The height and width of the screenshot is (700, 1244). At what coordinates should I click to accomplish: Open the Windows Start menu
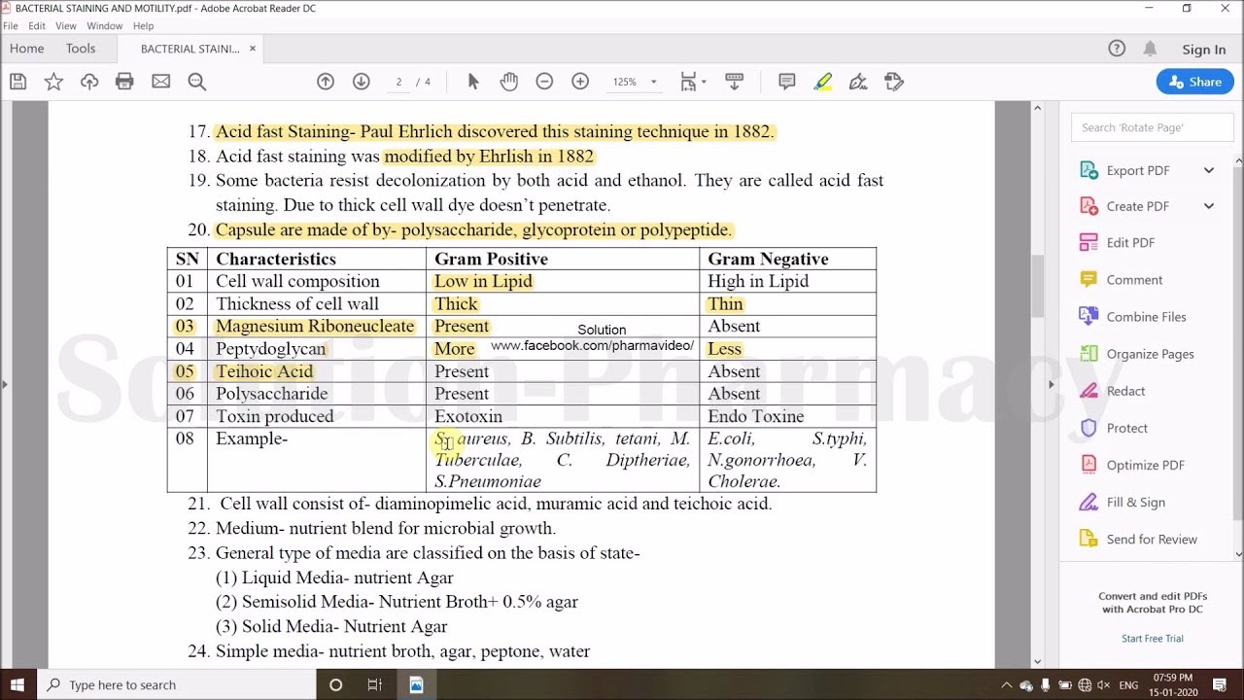[x=17, y=685]
